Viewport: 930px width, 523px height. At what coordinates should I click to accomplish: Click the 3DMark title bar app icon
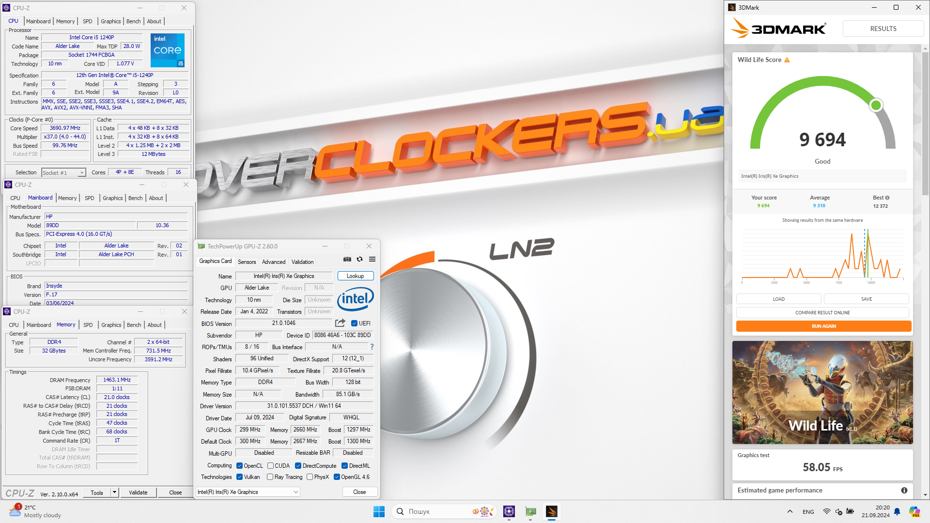tap(732, 7)
